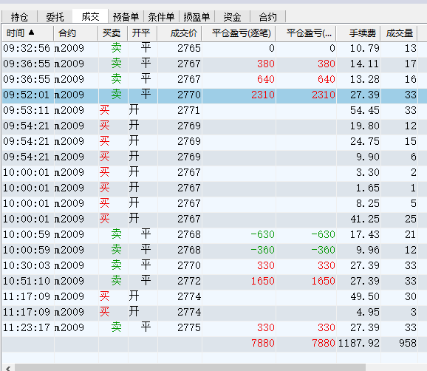Switch to the 资金 tab

click(232, 17)
